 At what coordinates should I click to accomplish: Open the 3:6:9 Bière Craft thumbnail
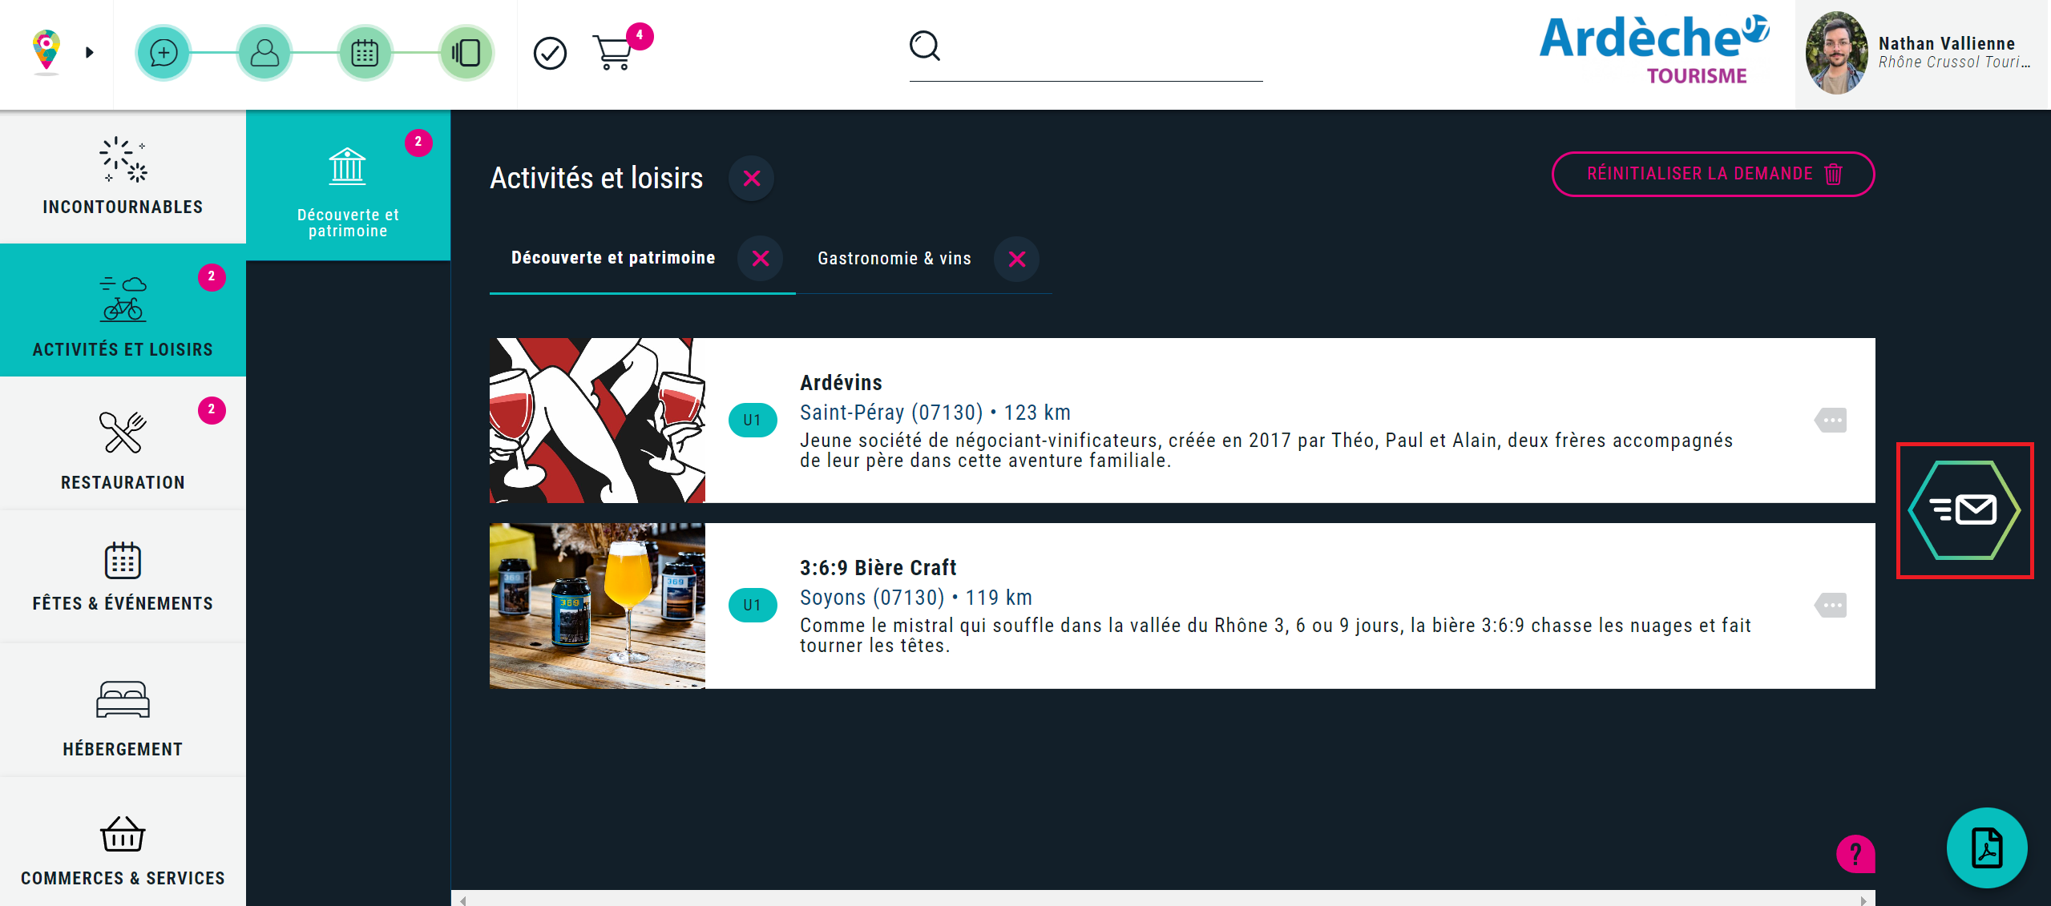[x=597, y=606]
